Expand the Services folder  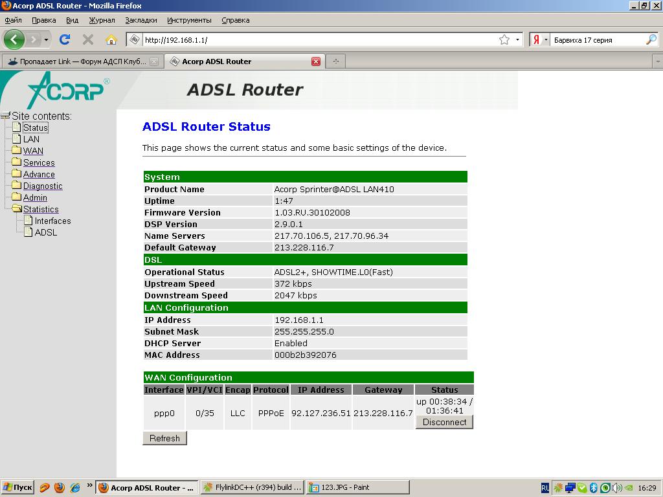(39, 162)
